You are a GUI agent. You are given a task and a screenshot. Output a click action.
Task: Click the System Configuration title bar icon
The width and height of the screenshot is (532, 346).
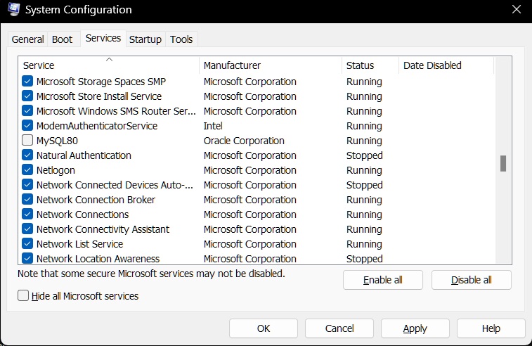pos(14,9)
